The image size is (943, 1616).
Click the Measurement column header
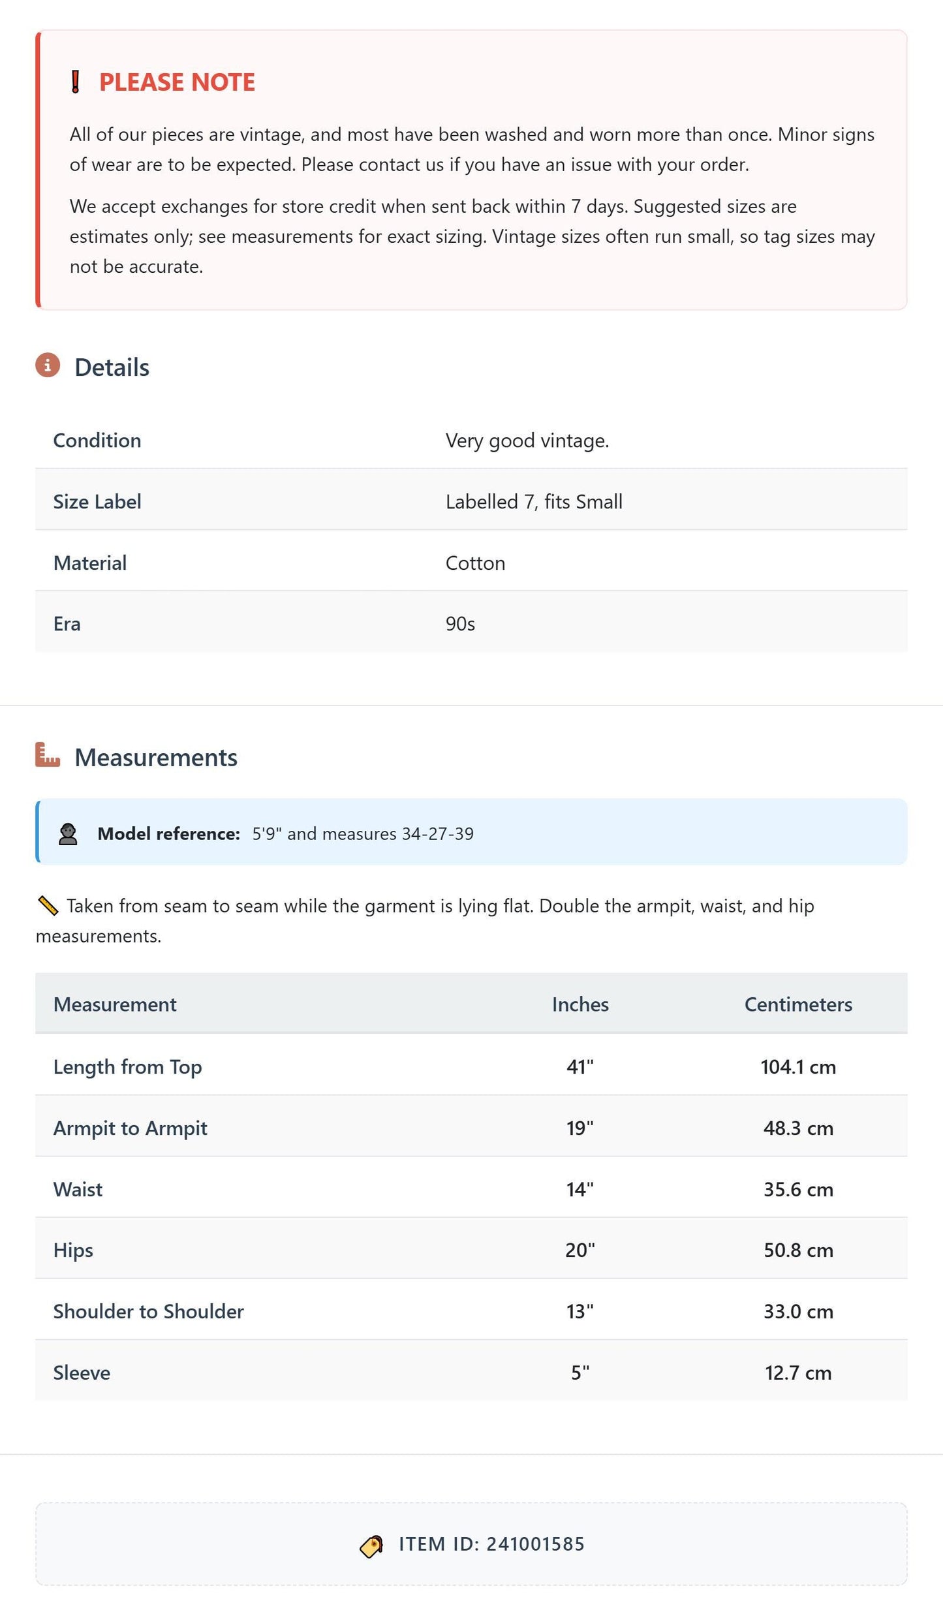coord(115,1004)
